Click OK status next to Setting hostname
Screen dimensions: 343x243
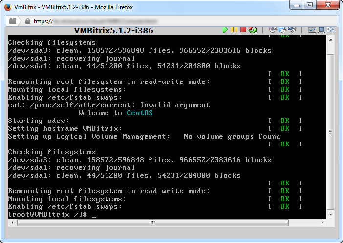tap(285, 128)
